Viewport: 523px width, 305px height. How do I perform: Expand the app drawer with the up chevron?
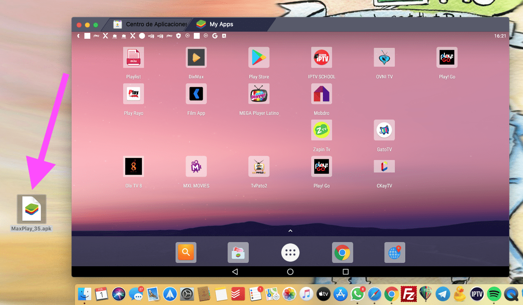pos(290,230)
